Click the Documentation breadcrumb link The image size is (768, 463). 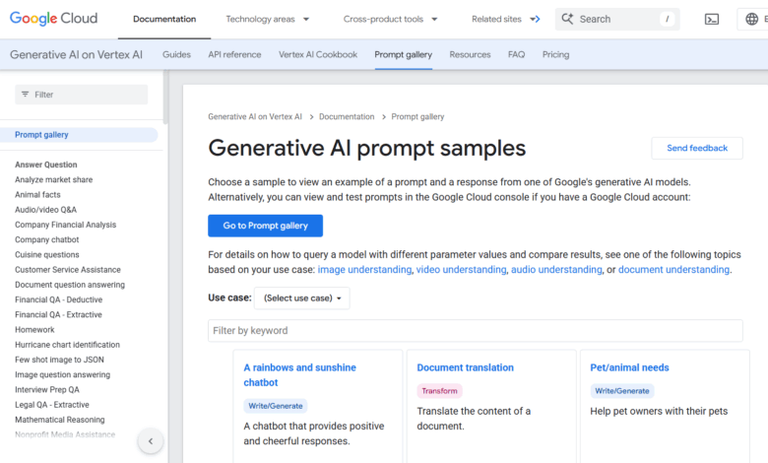click(347, 116)
